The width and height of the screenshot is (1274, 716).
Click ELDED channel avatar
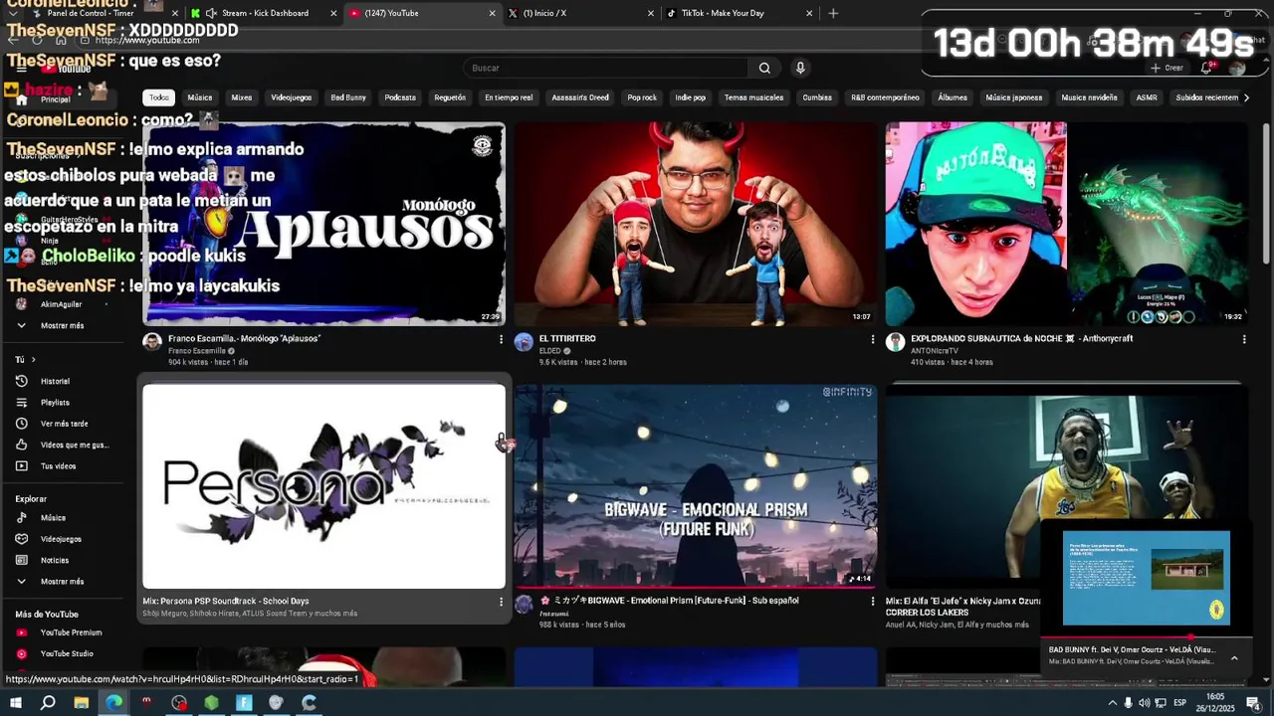click(x=524, y=342)
